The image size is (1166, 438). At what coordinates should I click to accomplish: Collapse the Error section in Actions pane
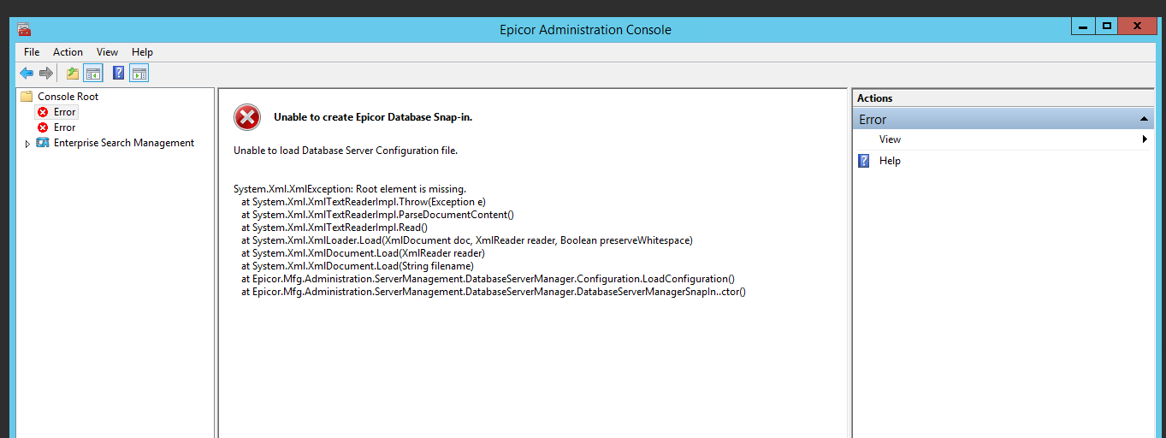[1144, 119]
